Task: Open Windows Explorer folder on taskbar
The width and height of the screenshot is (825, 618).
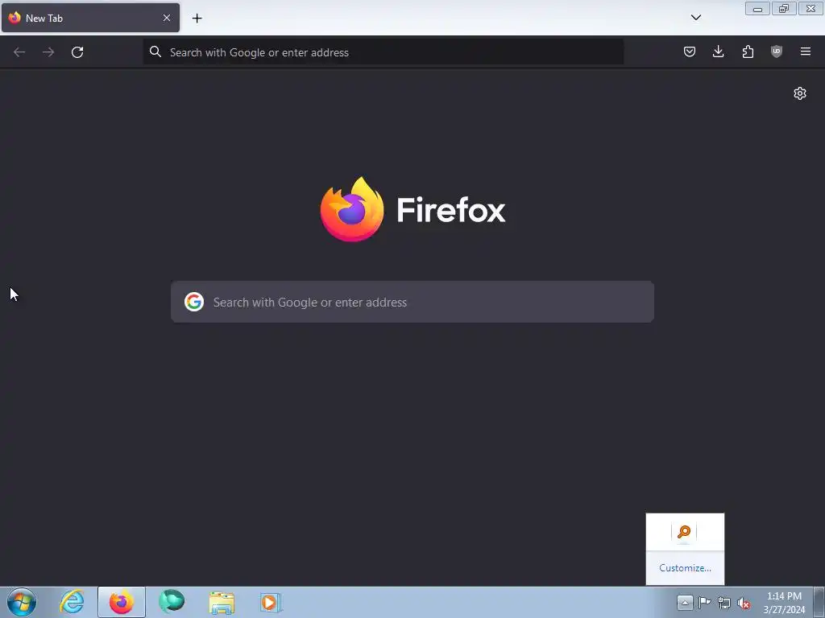Action: point(222,602)
